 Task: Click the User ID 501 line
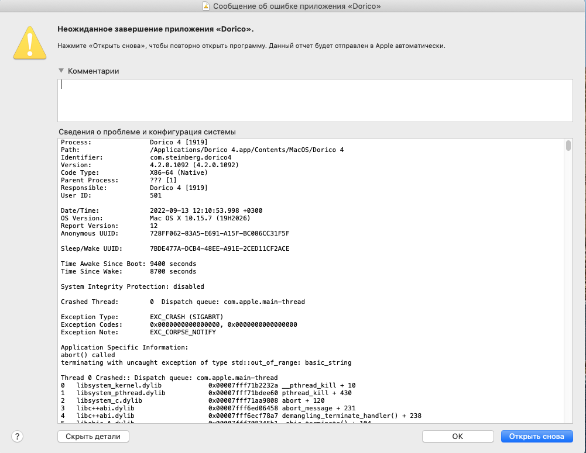[111, 195]
